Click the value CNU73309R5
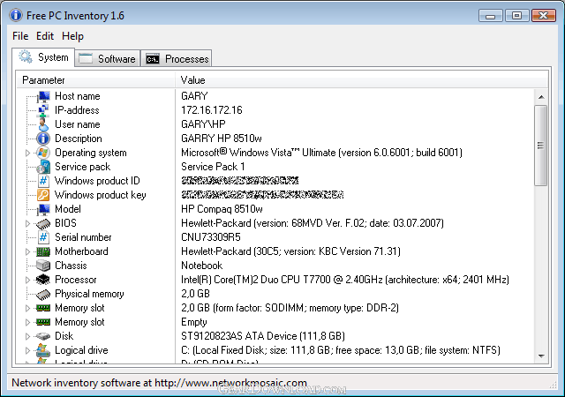Viewport: 565px width, 397px height. (x=211, y=237)
